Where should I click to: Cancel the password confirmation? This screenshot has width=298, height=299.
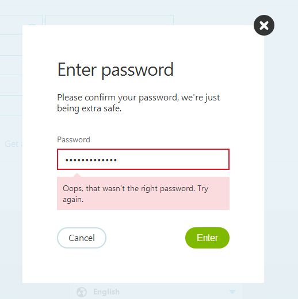coord(82,238)
